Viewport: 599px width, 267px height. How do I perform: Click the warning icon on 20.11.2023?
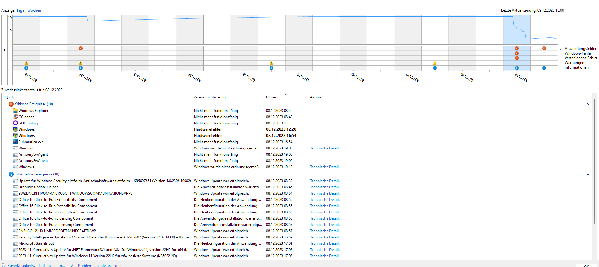(x=26, y=63)
